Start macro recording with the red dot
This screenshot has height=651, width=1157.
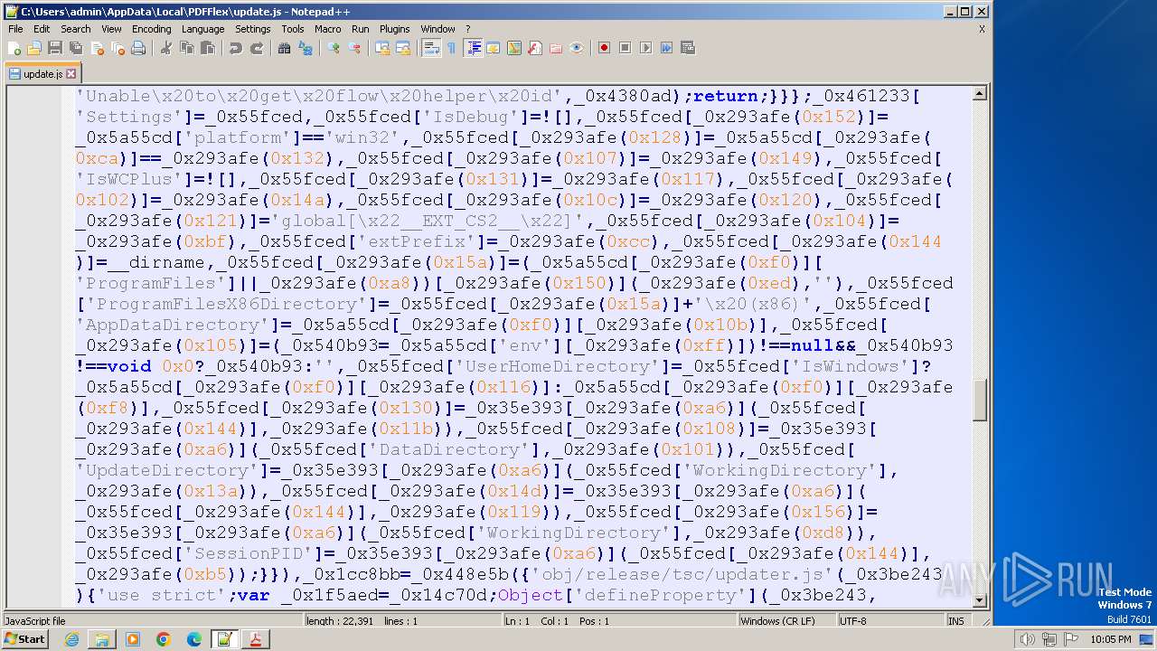pos(604,48)
